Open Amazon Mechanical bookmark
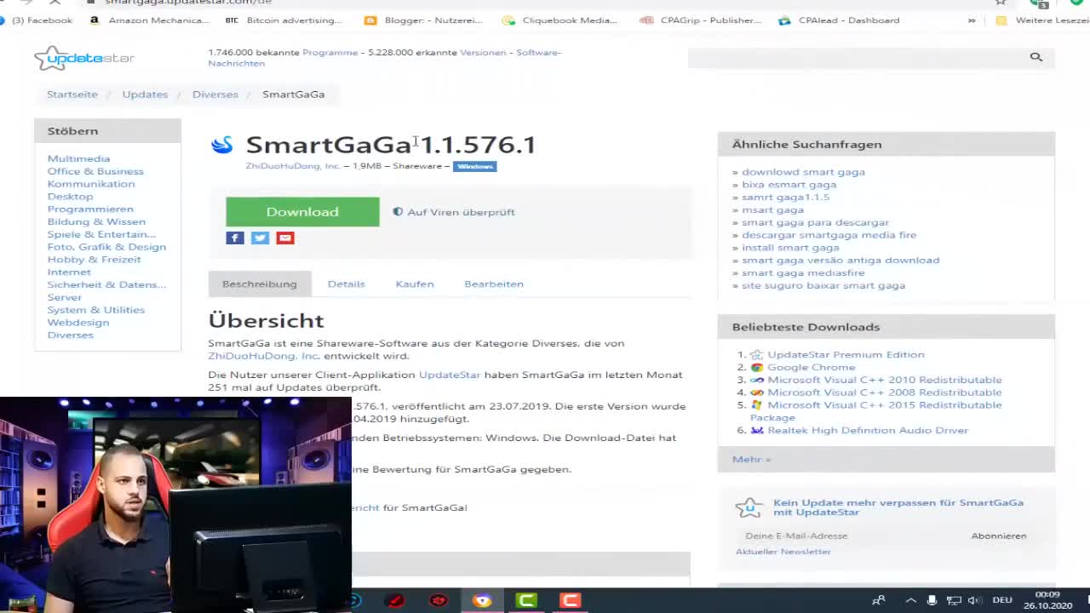Viewport: 1090px width, 613px height. [x=149, y=20]
